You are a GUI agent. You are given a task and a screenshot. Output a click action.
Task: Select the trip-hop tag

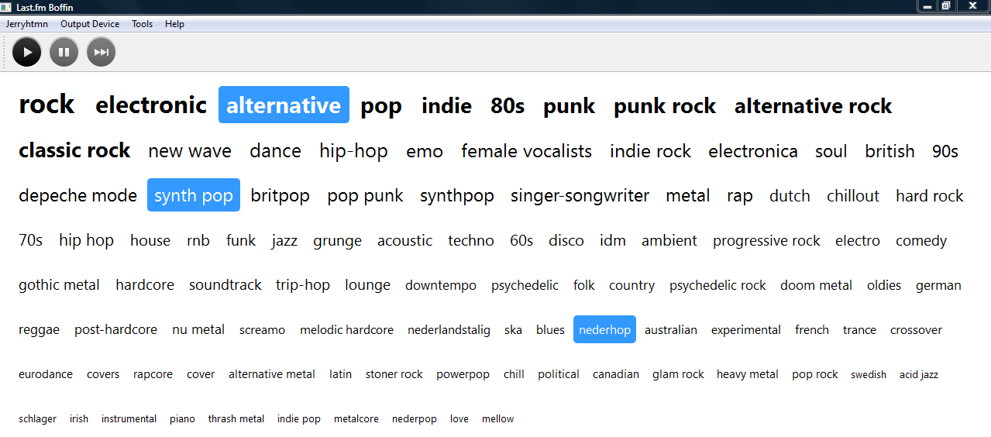(303, 285)
